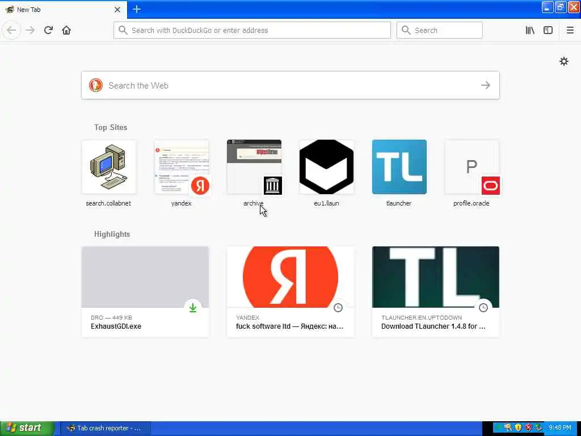Open a new tab with plus button

click(x=137, y=9)
